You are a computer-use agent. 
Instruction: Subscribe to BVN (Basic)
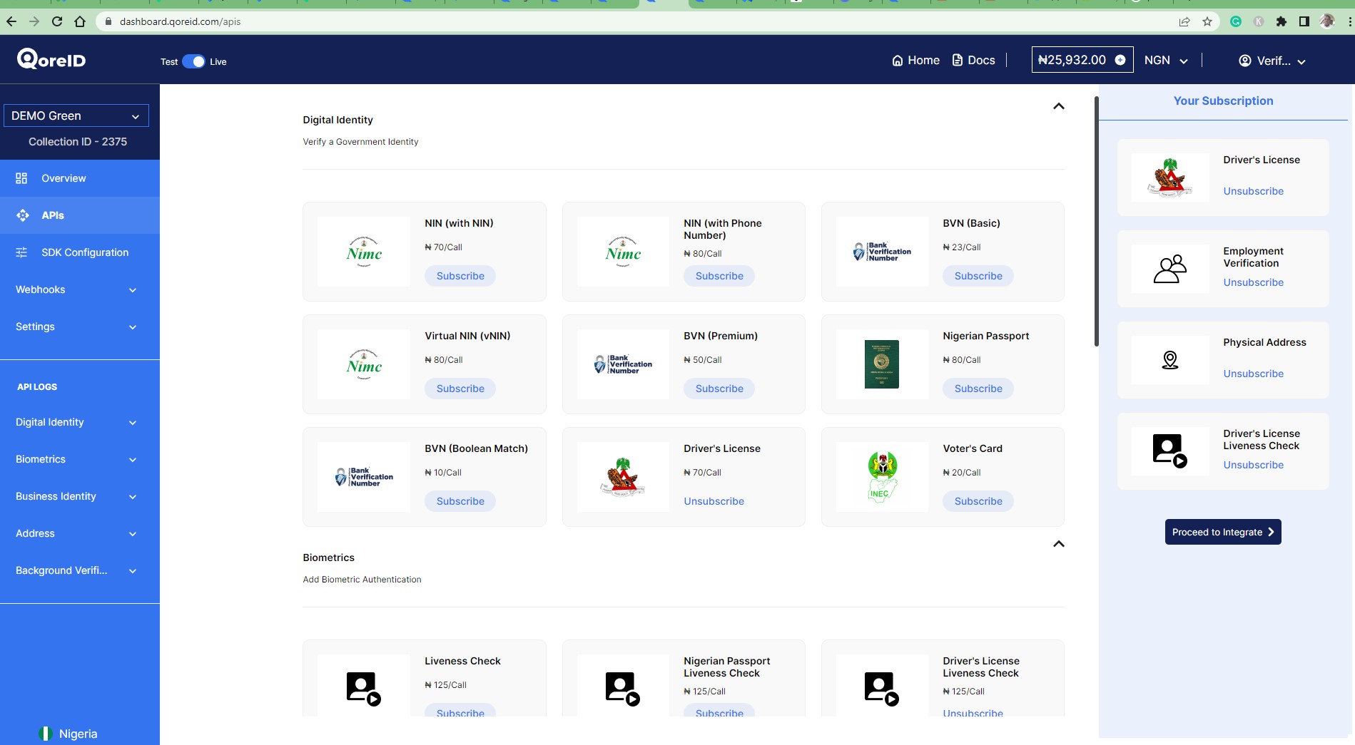[978, 276]
